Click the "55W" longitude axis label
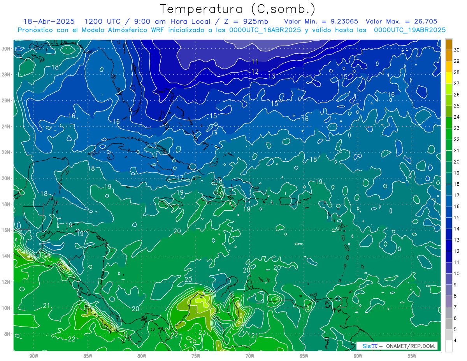The image size is (467, 361). click(x=412, y=356)
